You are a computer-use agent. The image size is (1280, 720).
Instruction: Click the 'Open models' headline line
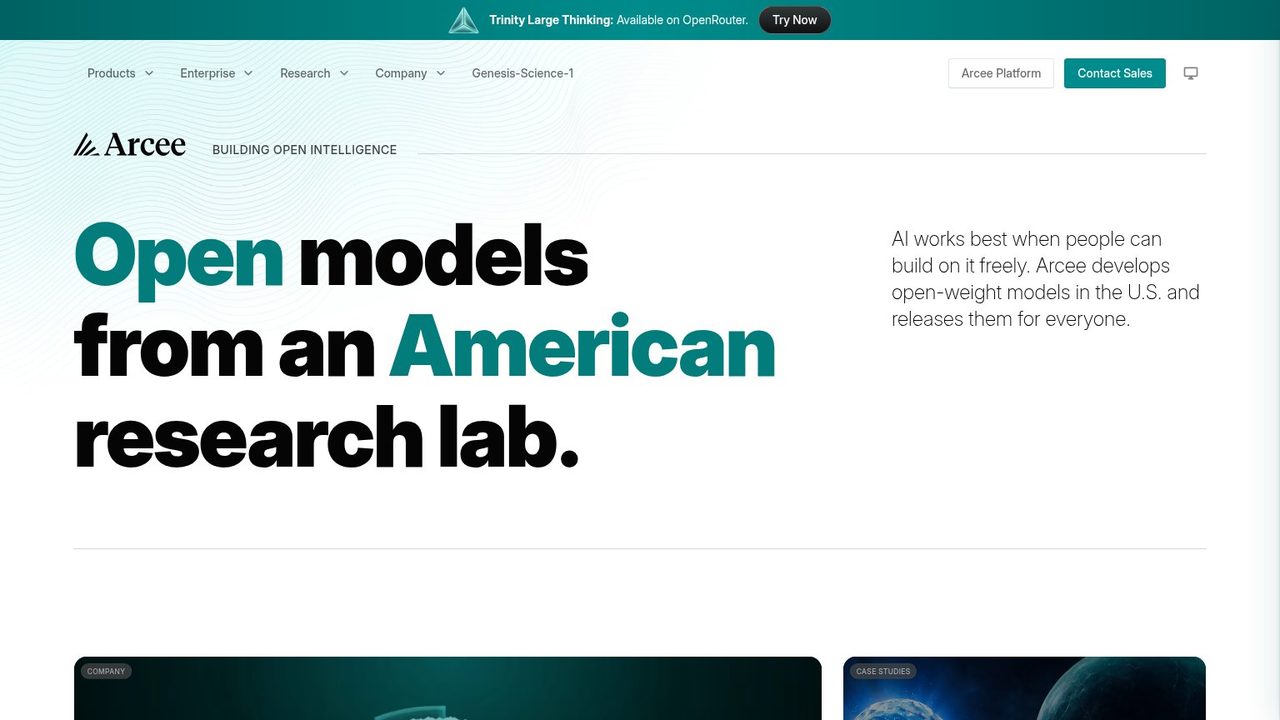coord(331,256)
